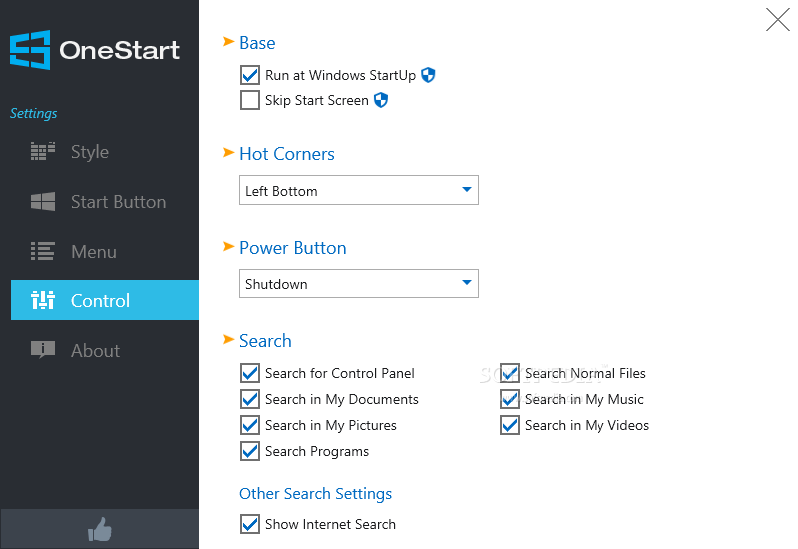Open the Menu list icon
The width and height of the screenshot is (798, 549).
43,252
